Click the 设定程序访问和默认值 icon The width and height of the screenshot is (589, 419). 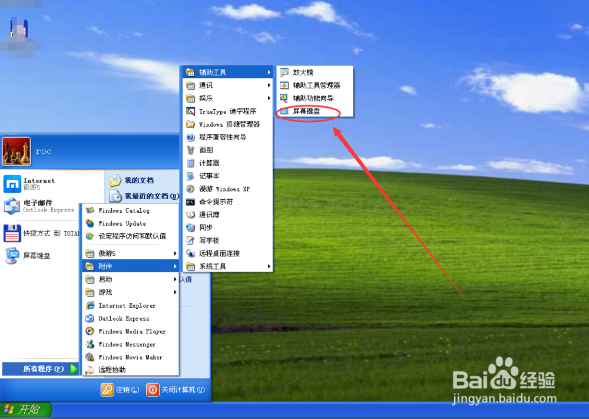point(90,236)
